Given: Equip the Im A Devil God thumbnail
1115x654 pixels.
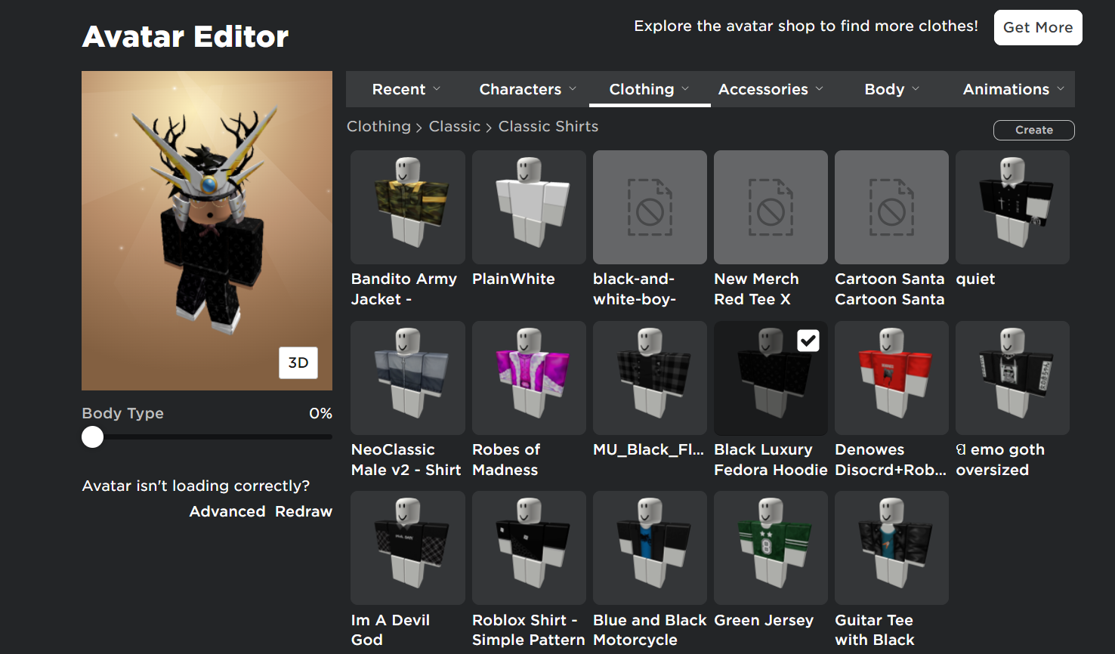Looking at the screenshot, I should [408, 548].
